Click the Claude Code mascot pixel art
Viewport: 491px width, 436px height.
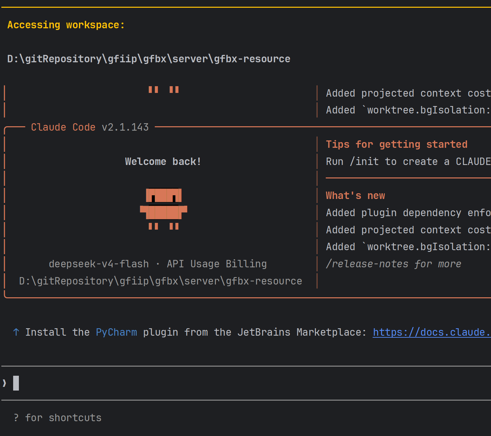click(x=164, y=209)
